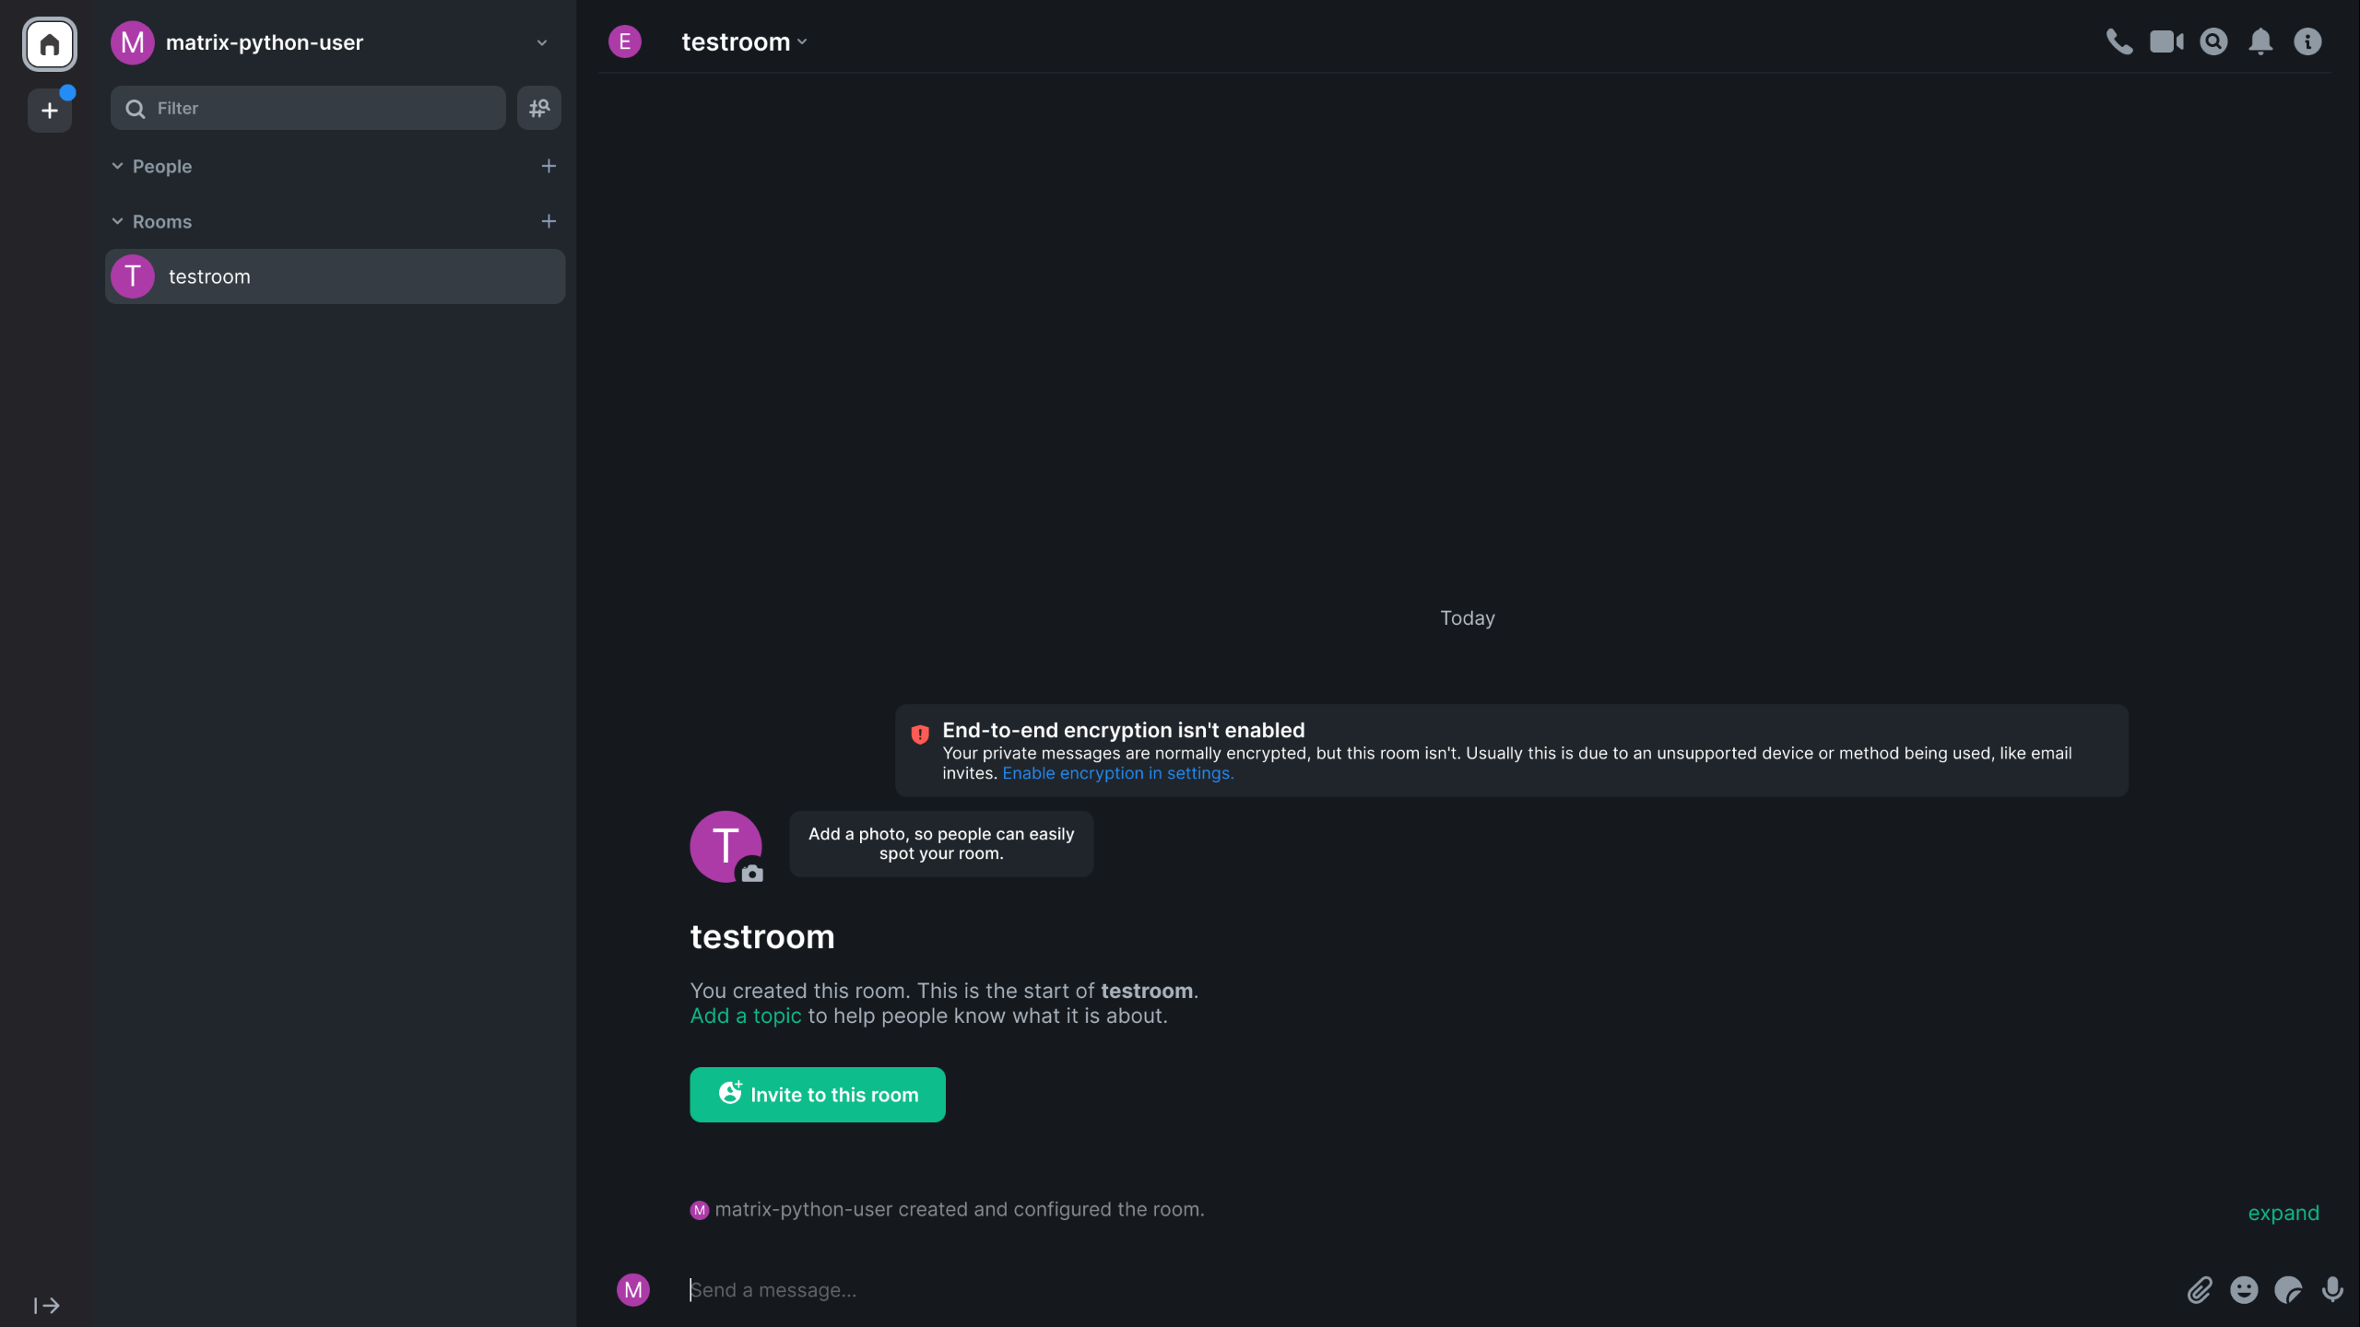Select the testroom in sidebar
Viewport: 2360px width, 1327px height.
[334, 276]
